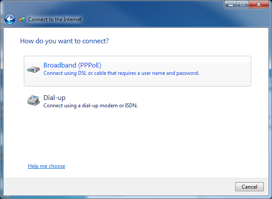Viewport: 272px width, 199px height.
Task: Click the dial-up modem or ISDN description
Action: pos(91,106)
